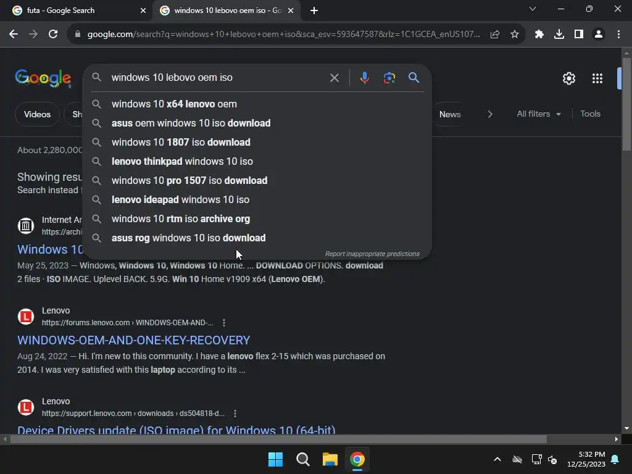The image size is (632, 474).
Task: Select the windows 10 lebovo oem iso tab
Action: click(227, 10)
